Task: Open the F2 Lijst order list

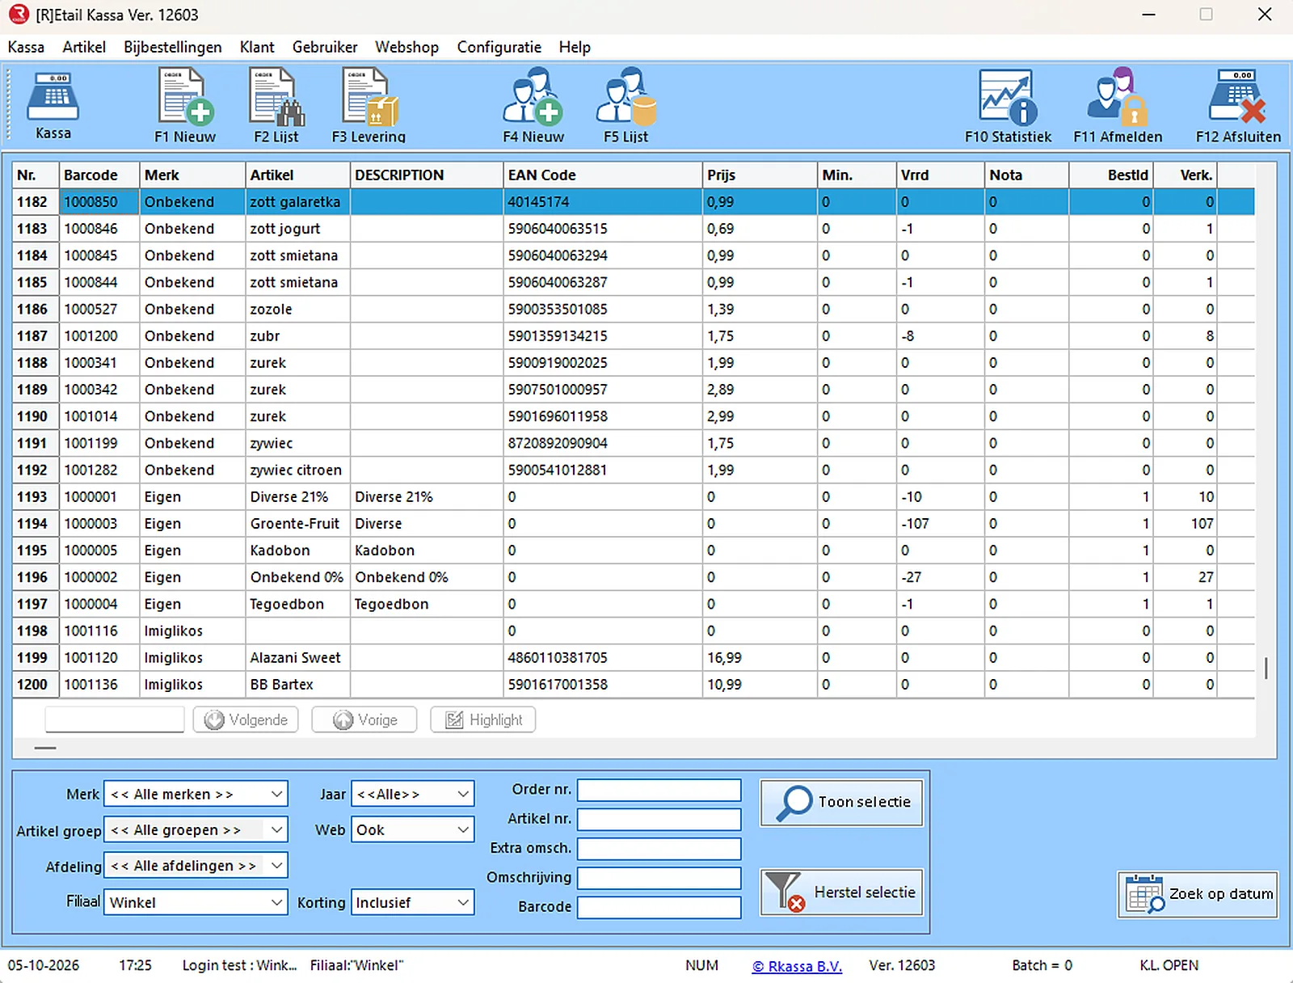Action: [x=276, y=106]
